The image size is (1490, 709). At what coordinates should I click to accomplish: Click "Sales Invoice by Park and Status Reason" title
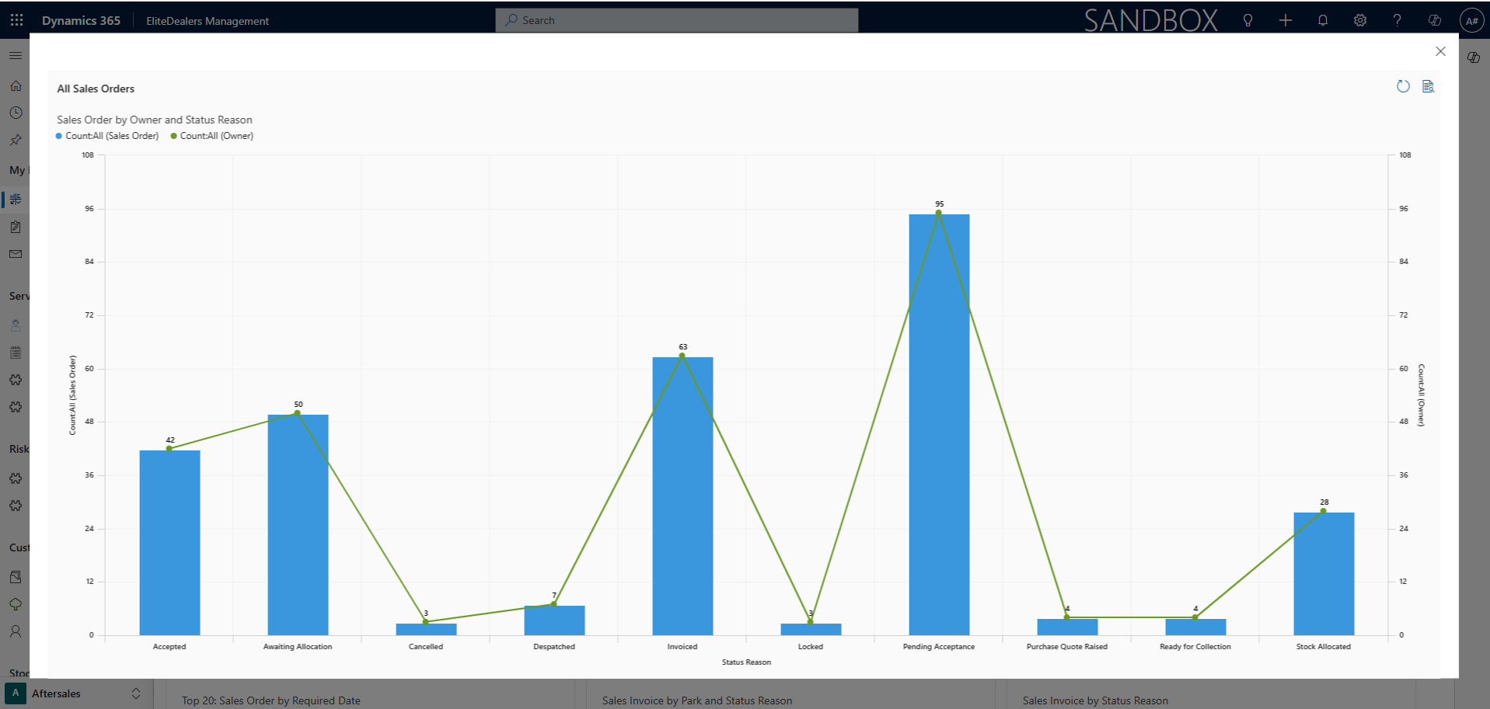pyautogui.click(x=697, y=700)
